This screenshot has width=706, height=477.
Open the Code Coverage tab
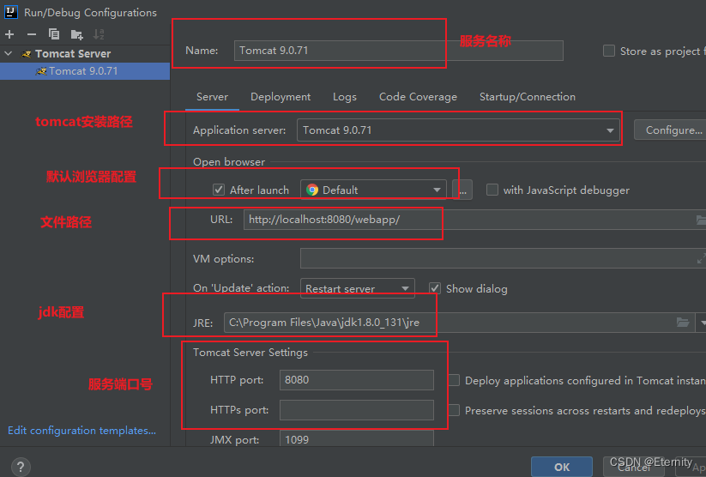418,97
